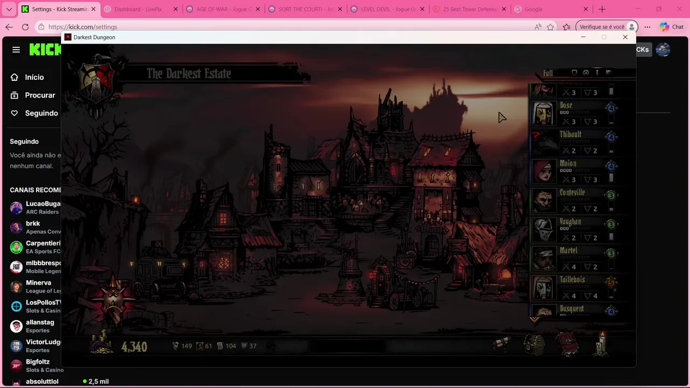Screen dimensions: 690x388
Task: Click Kick user avatar at top right
Action: (663, 50)
